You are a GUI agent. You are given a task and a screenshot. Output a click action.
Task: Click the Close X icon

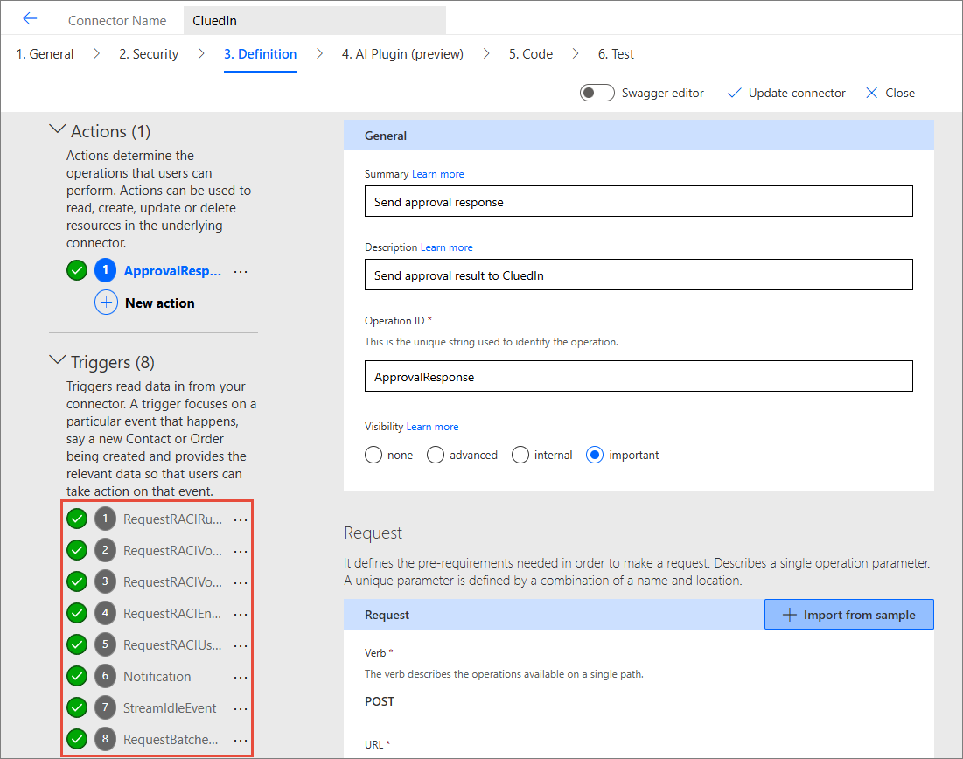pos(871,93)
